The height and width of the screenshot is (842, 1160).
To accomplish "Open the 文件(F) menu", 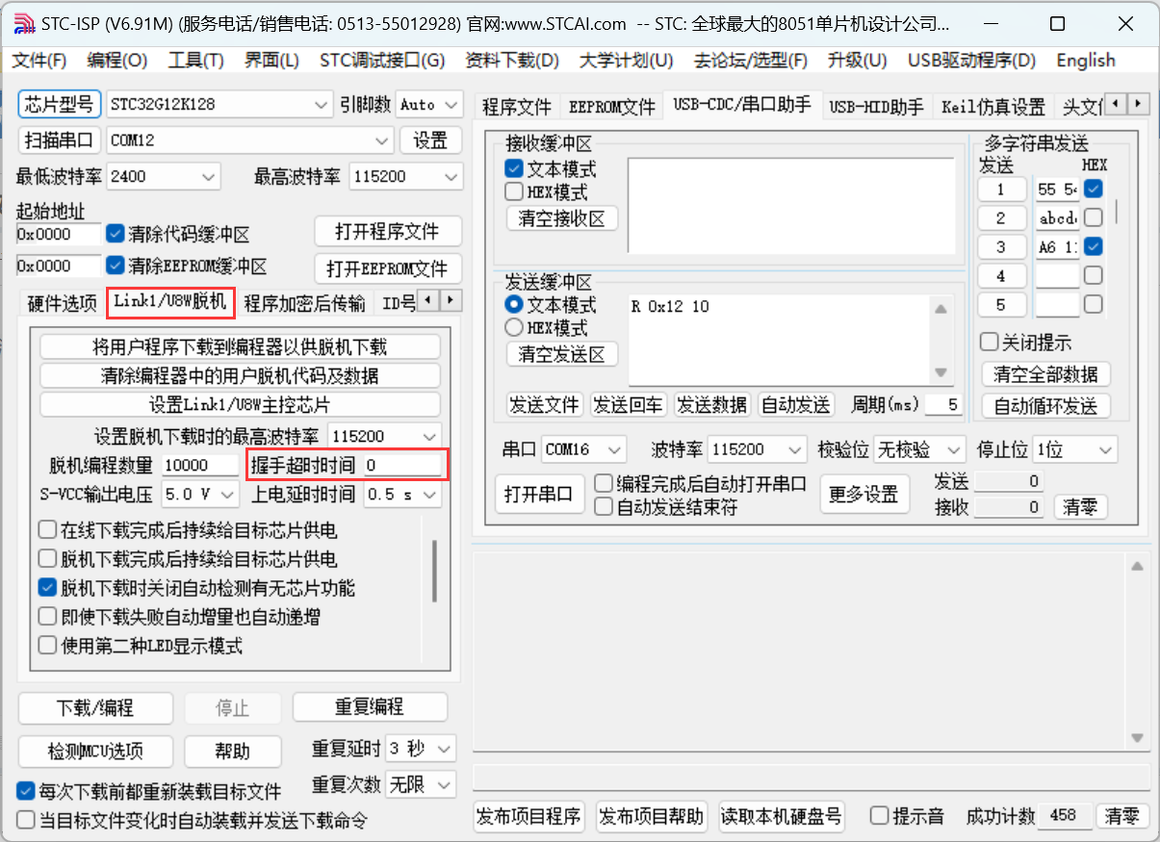I will tap(39, 60).
